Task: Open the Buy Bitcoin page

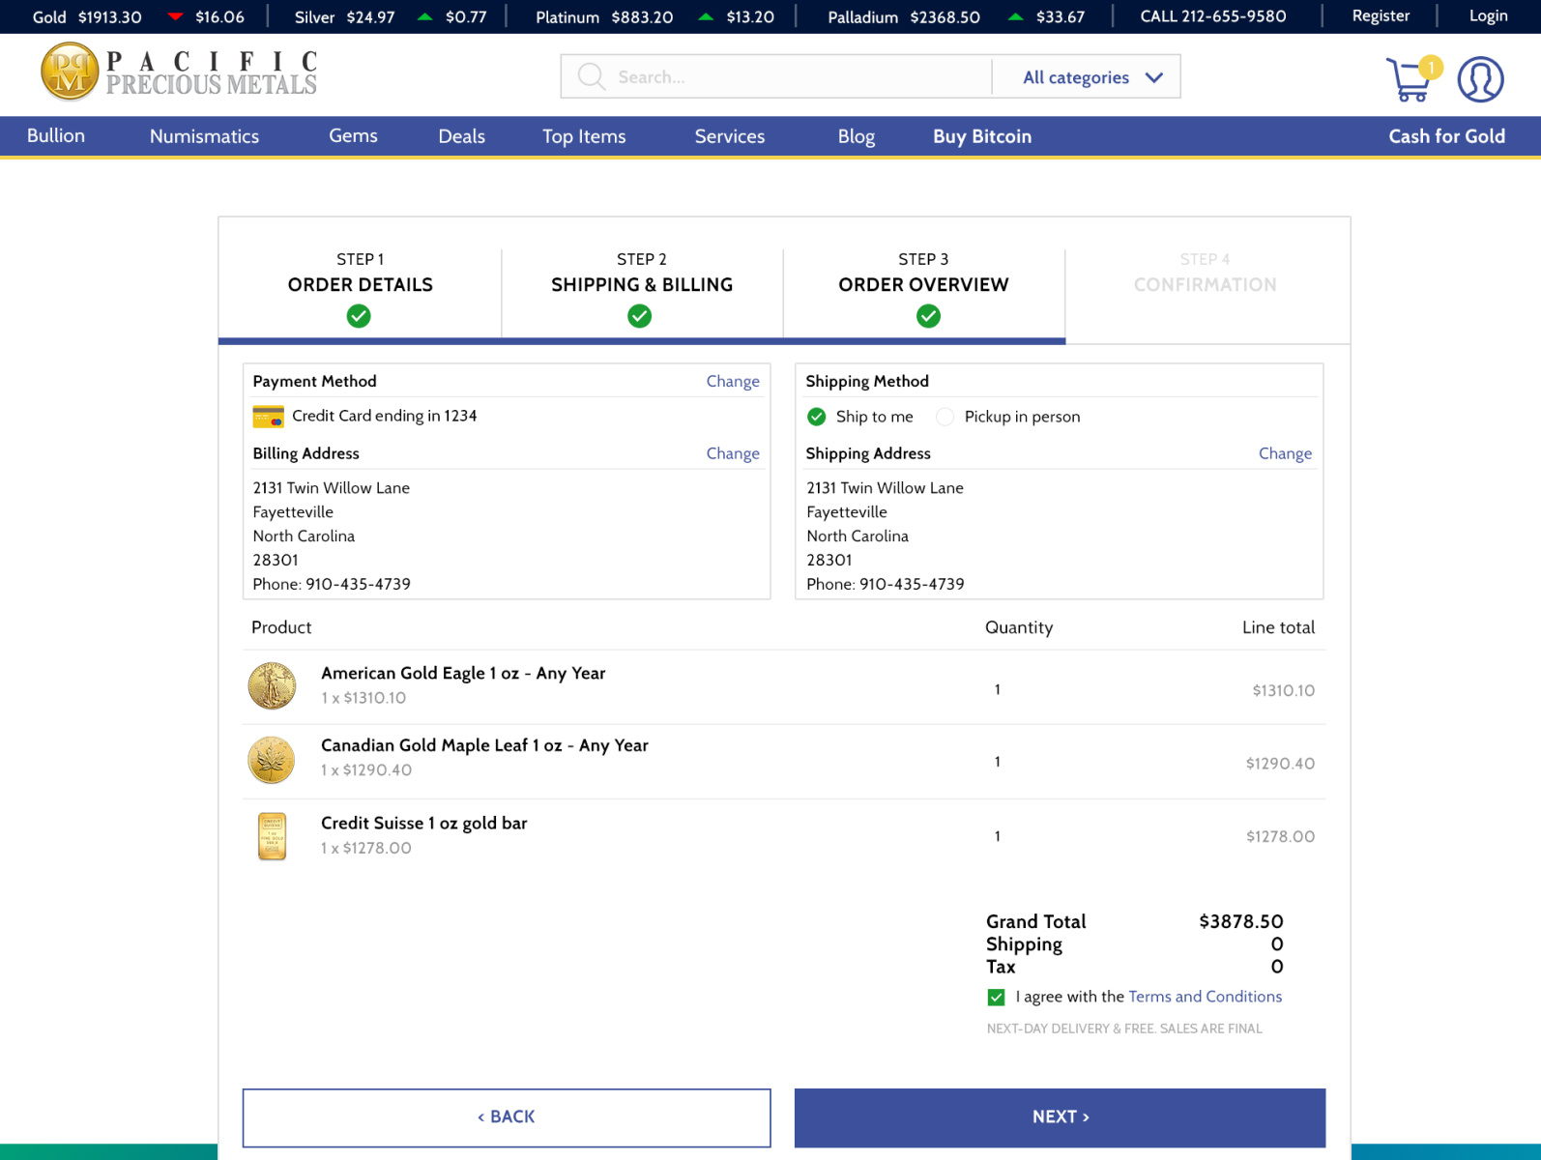Action: click(x=982, y=136)
